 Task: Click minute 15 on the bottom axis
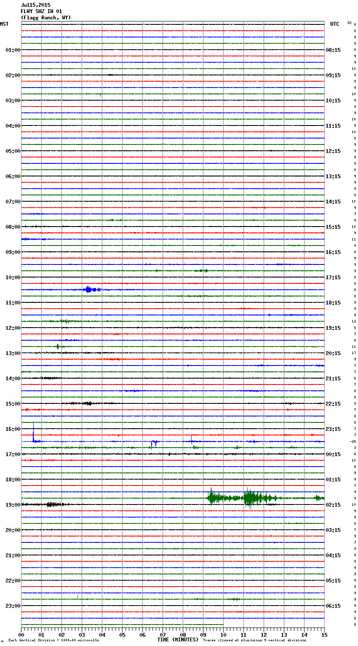[x=324, y=635]
